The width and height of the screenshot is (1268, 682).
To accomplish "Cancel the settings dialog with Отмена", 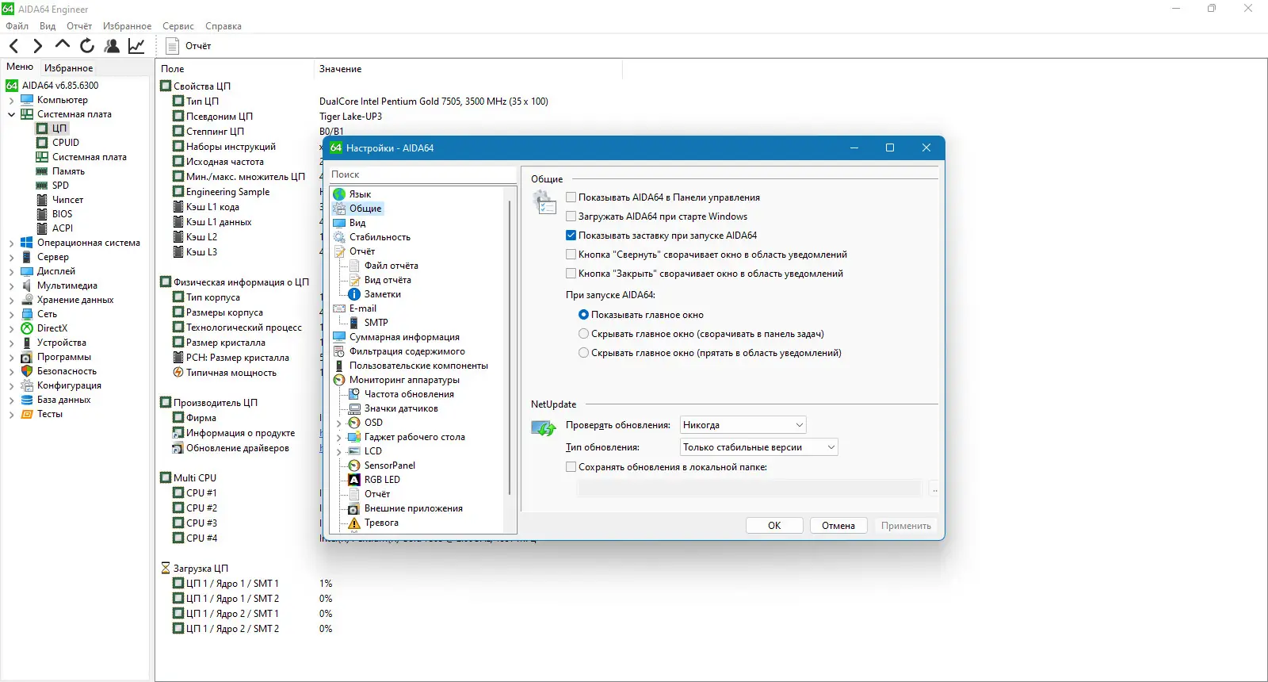I will 838,526.
